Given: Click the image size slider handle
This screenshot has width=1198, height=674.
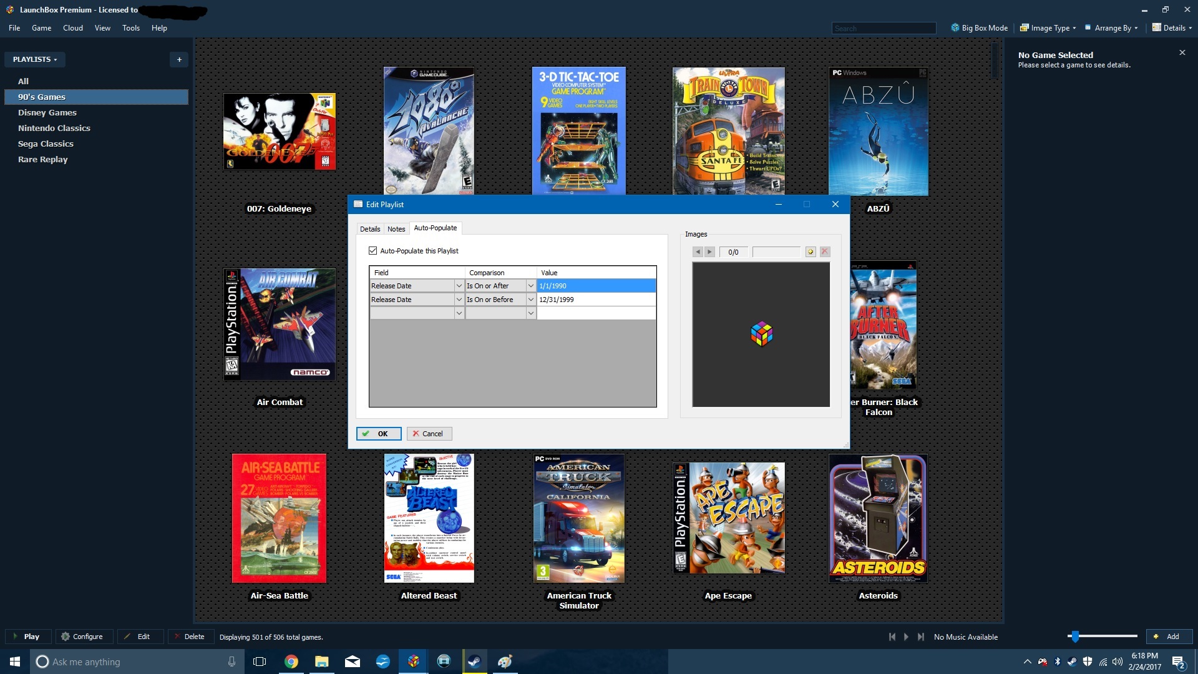Looking at the screenshot, I should click(x=1075, y=637).
